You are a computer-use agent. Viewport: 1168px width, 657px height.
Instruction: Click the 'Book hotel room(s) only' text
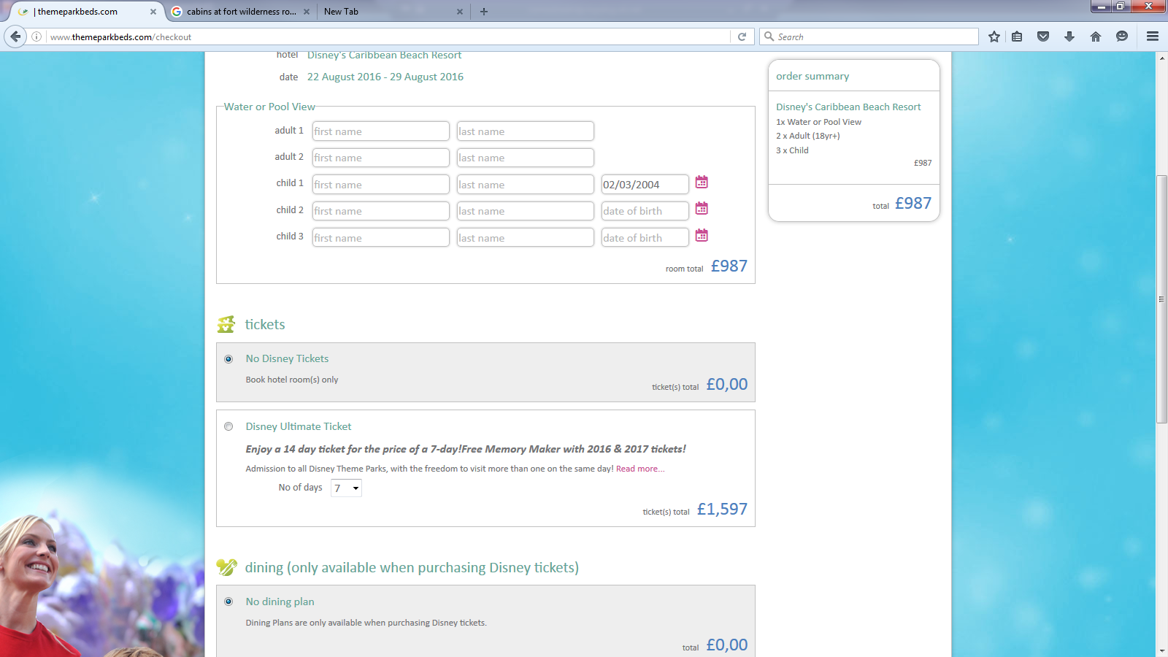point(292,380)
